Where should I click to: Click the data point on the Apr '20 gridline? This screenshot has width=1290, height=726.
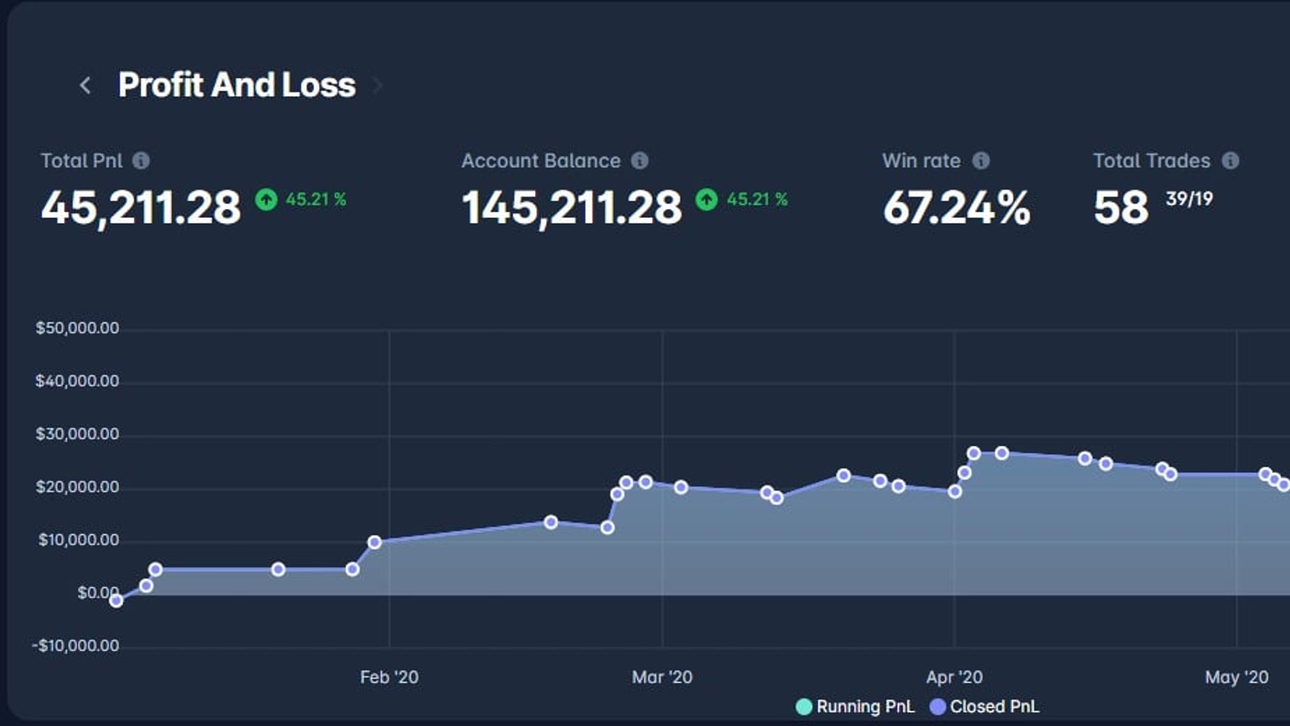coord(954,492)
